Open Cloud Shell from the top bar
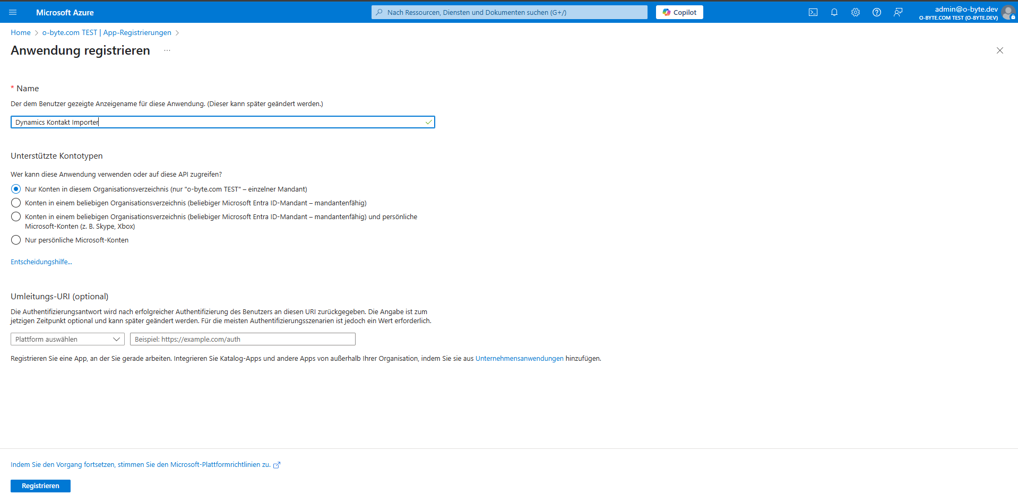 813,12
